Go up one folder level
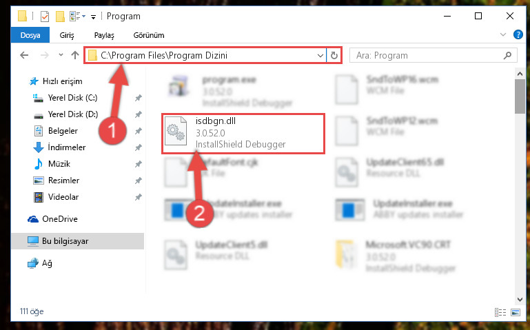This screenshot has width=530, height=330. click(x=75, y=55)
